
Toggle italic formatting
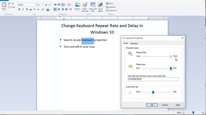point(23,9)
